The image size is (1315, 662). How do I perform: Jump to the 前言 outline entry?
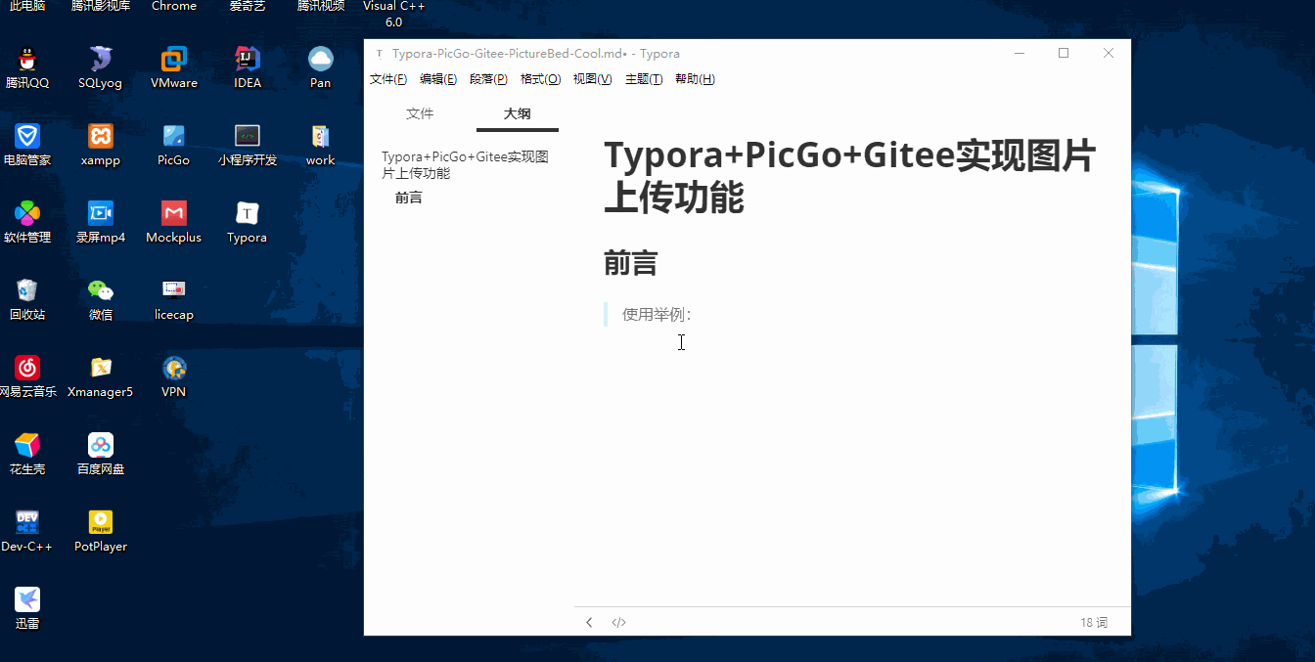pos(409,198)
